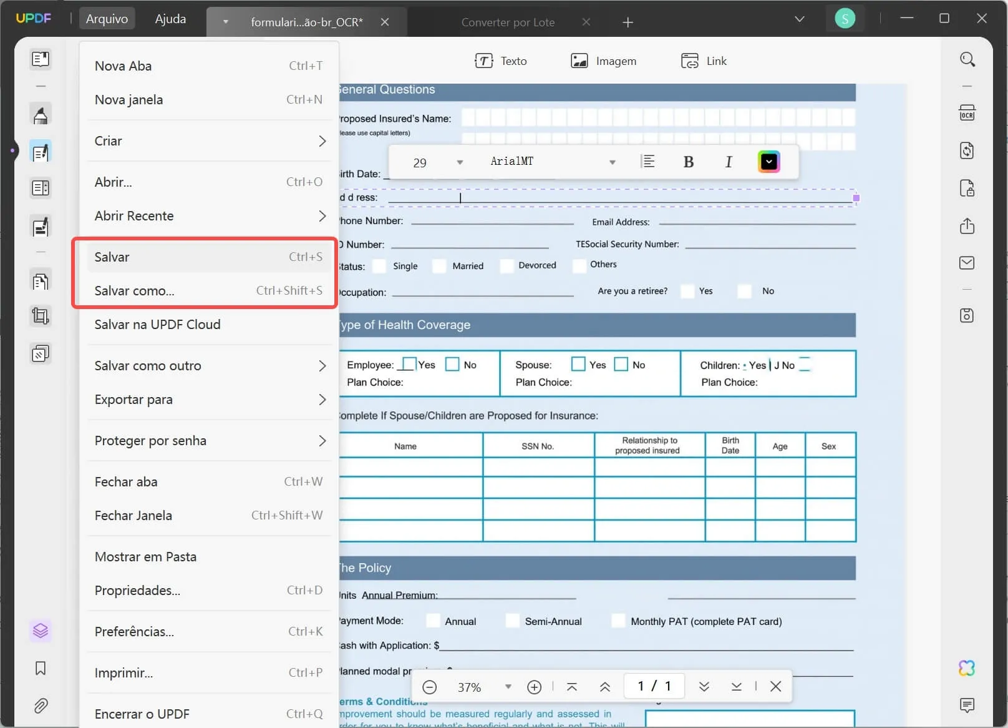
Task: Click the zoom in plus icon
Action: [534, 687]
